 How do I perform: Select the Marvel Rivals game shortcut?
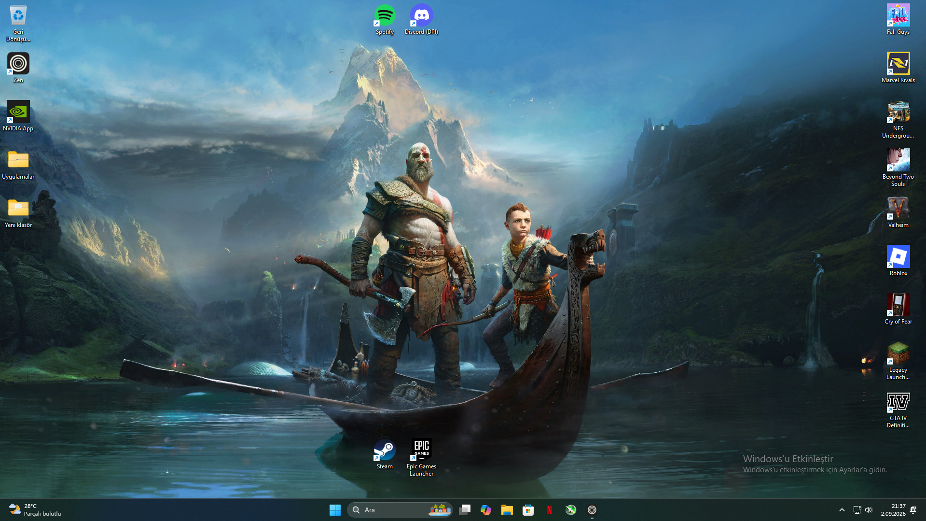pos(898,68)
